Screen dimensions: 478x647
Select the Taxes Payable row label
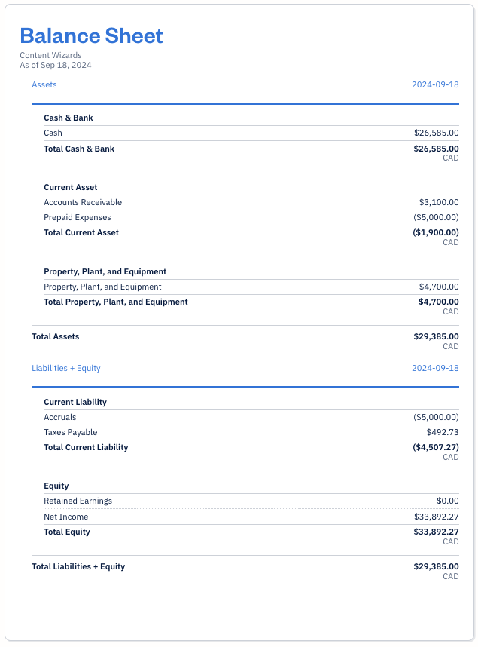click(x=70, y=432)
